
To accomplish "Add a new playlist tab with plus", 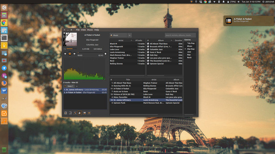I will 77,86.
